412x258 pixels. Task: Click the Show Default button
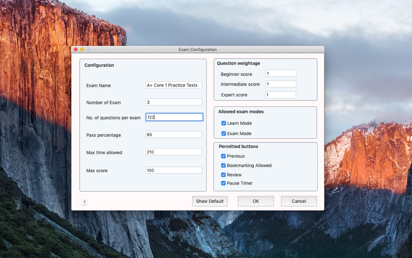[209, 201]
